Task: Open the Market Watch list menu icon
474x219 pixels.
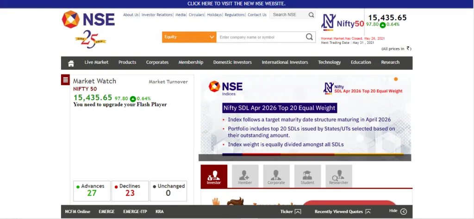Action: (65, 79)
